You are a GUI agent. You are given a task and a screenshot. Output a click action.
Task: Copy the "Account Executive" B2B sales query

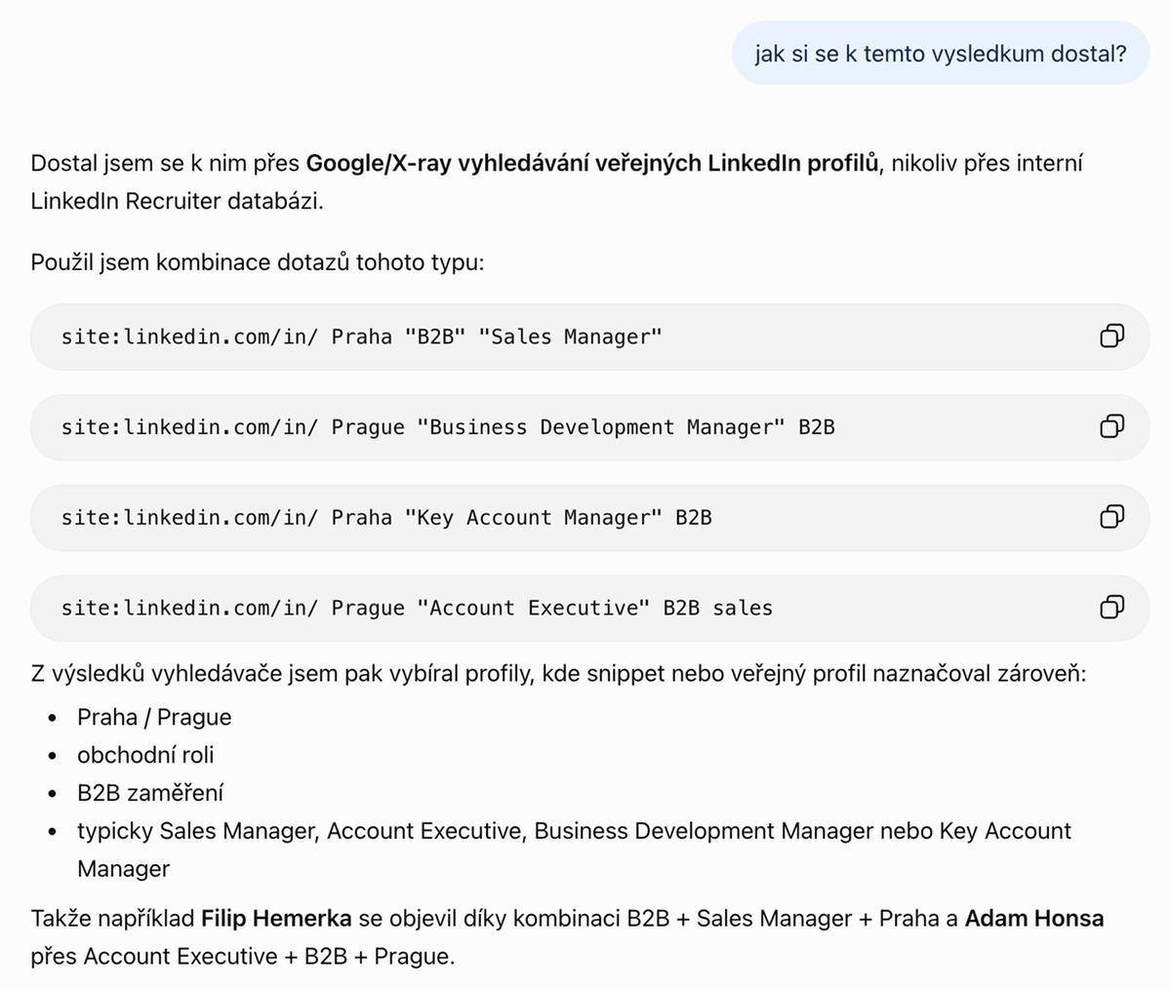[x=1111, y=608]
